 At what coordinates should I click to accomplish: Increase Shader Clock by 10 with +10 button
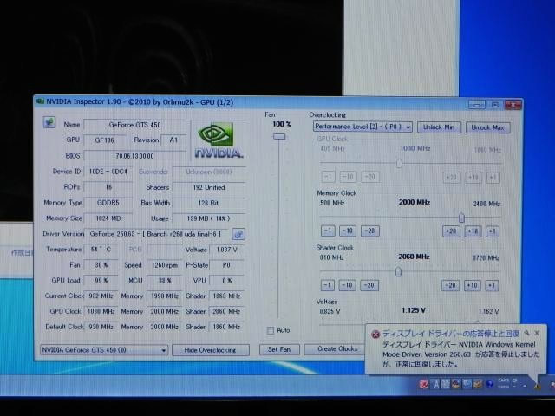[472, 285]
